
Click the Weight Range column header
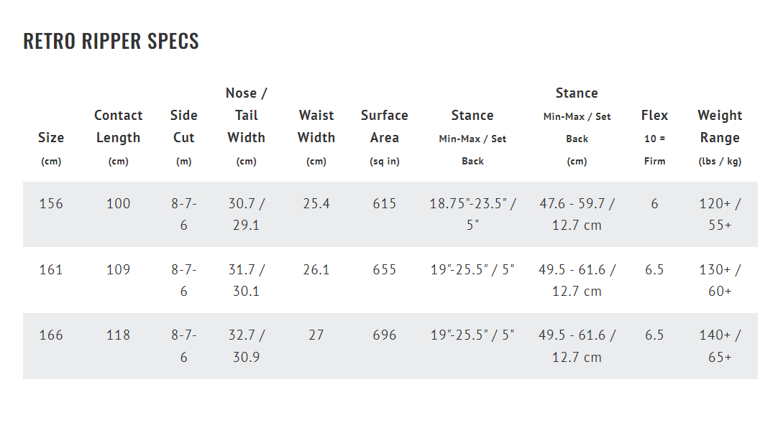pyautogui.click(x=720, y=137)
